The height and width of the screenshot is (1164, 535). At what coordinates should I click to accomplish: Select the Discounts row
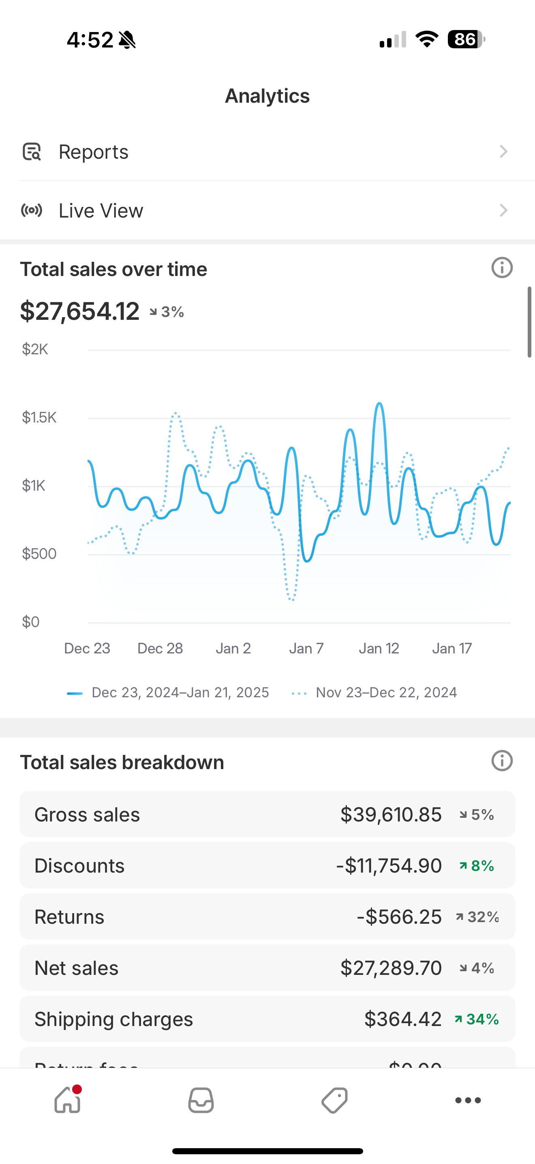267,865
